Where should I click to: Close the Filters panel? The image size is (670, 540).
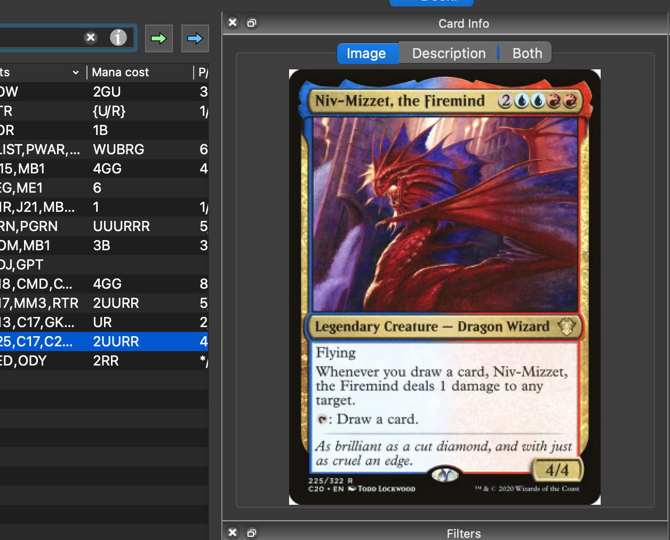coord(233,533)
